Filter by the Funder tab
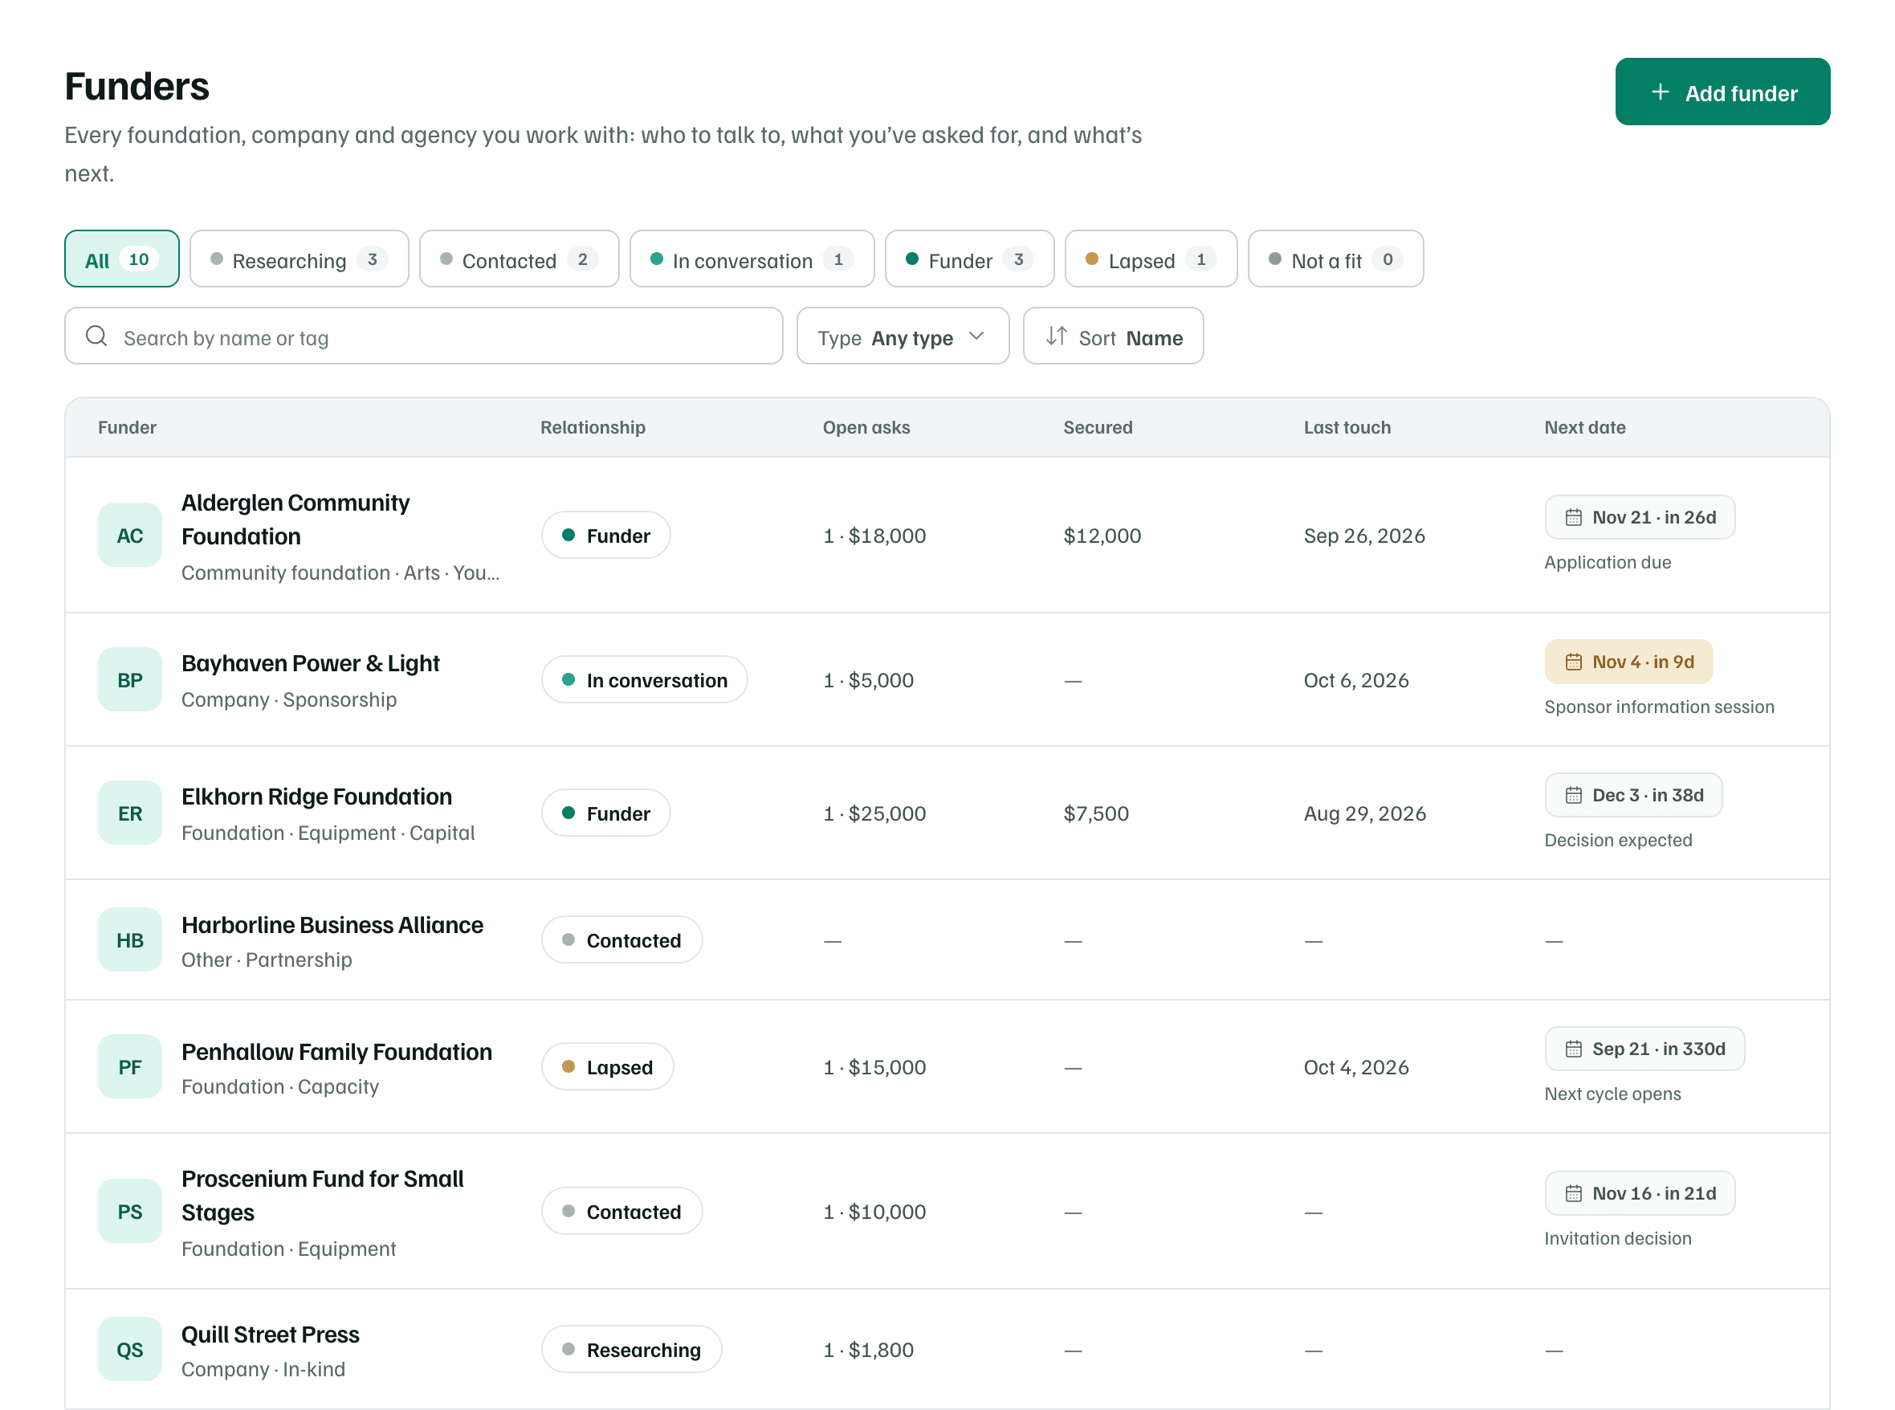The height and width of the screenshot is (1410, 1895). coord(970,259)
